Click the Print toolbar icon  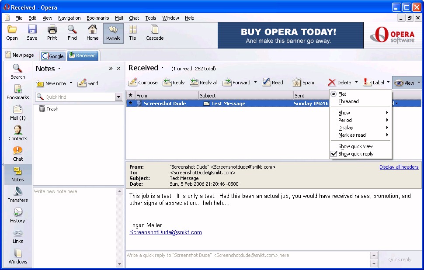pyautogui.click(x=52, y=30)
